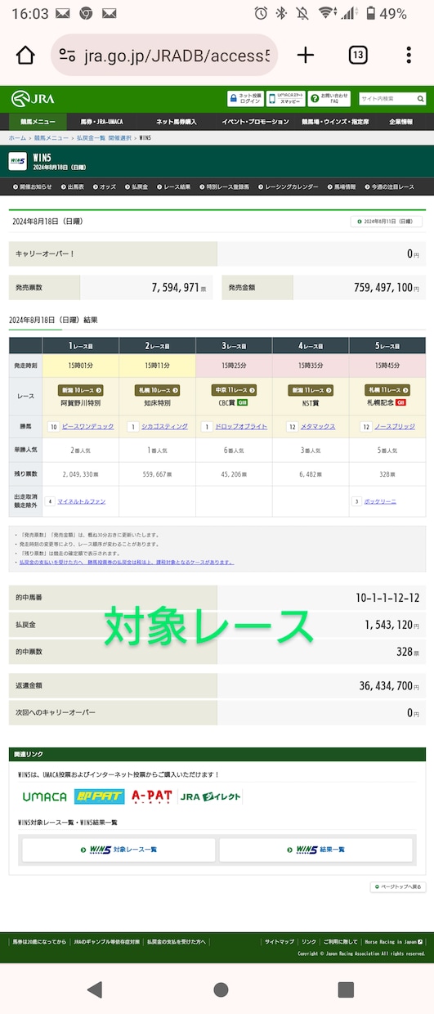
Task: Tap the UMACA logo link
Action: coord(44,796)
